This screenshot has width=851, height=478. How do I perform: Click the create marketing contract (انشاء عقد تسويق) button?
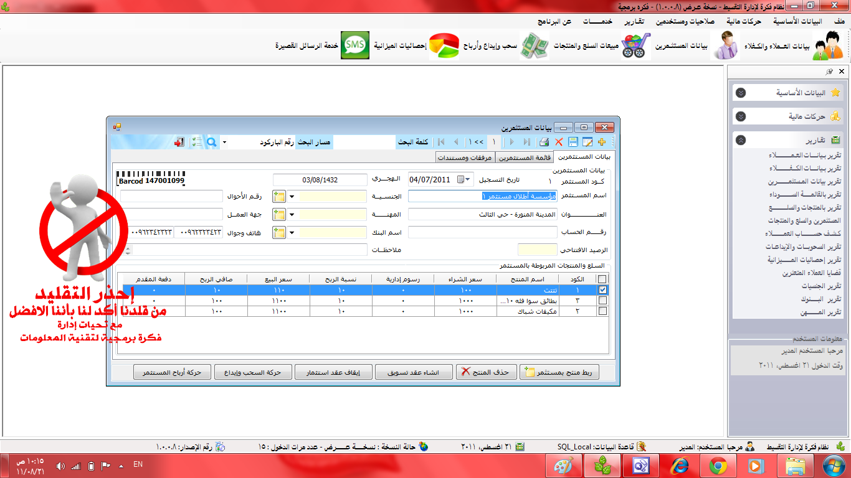point(414,372)
